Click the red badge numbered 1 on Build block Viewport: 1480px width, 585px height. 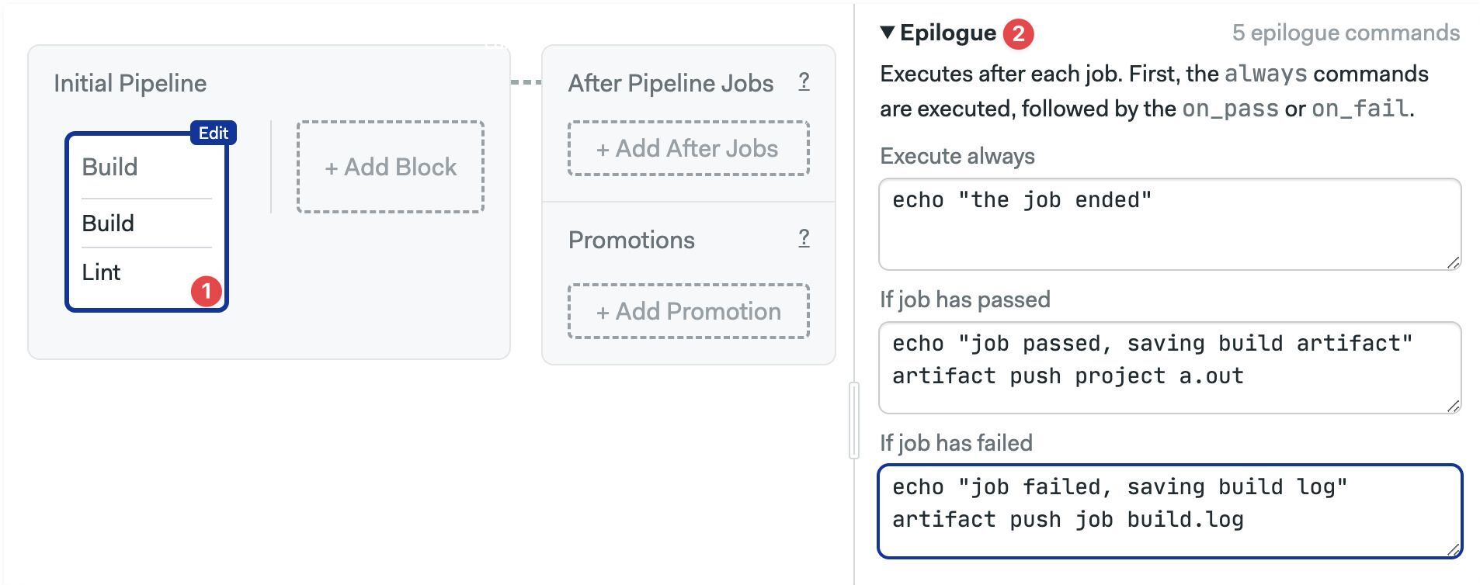tap(207, 292)
